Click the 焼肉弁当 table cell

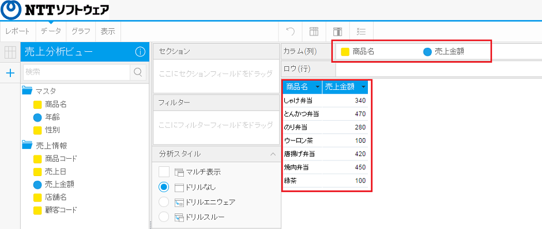click(x=303, y=167)
